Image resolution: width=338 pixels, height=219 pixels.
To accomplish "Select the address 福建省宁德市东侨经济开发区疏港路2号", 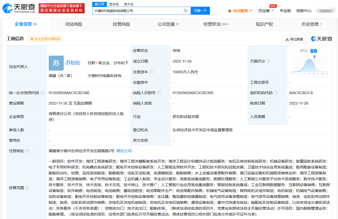I will tap(81, 151).
